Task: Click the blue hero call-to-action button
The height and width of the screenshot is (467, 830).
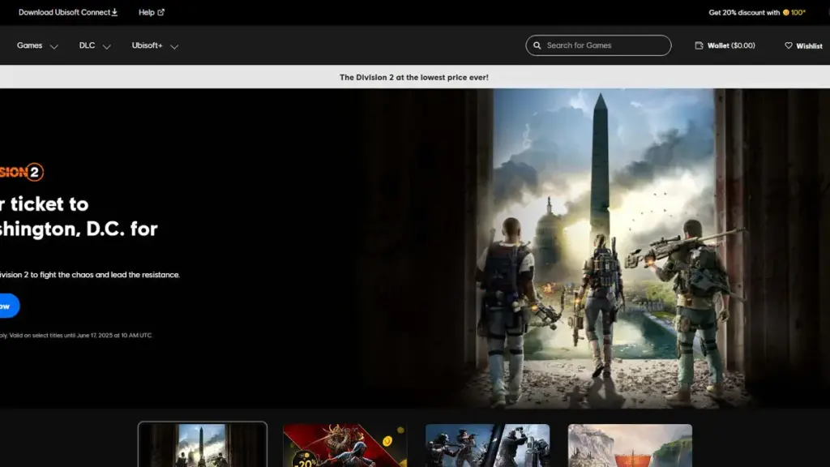Action: point(10,306)
